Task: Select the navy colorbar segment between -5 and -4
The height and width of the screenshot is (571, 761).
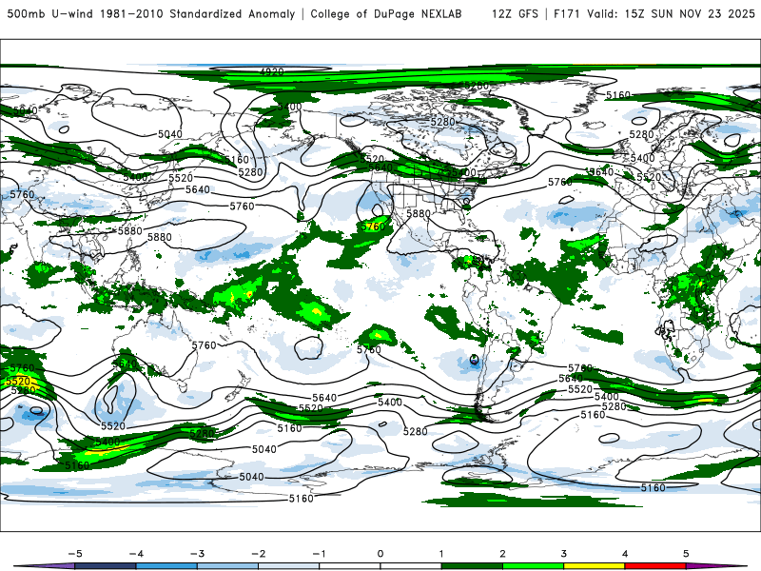Action: (x=106, y=566)
